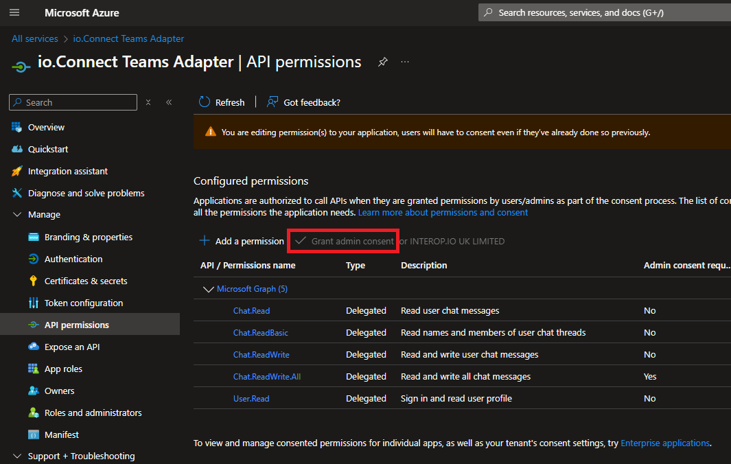Screen dimensions: 731x464
Task: Click the Got feedback icon
Action: (x=272, y=102)
